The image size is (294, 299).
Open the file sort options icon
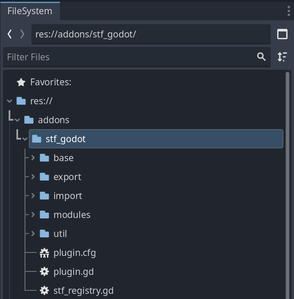[282, 57]
